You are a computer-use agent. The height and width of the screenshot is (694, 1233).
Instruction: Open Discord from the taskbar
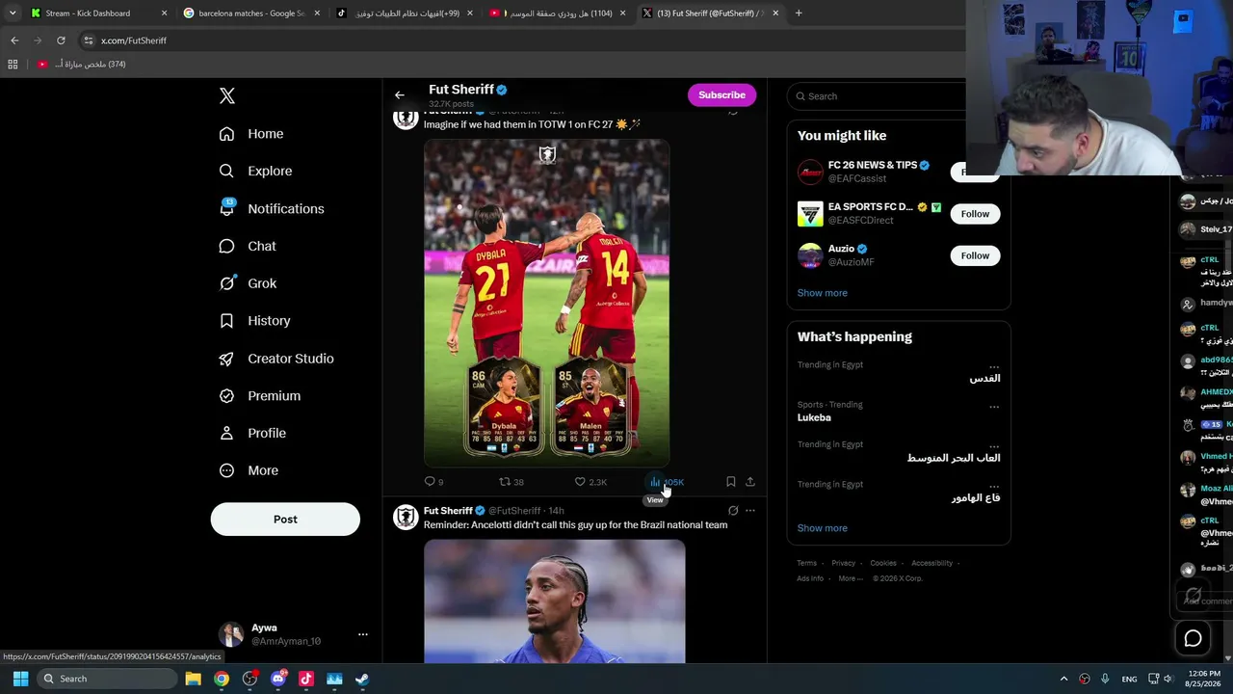[x=278, y=679]
